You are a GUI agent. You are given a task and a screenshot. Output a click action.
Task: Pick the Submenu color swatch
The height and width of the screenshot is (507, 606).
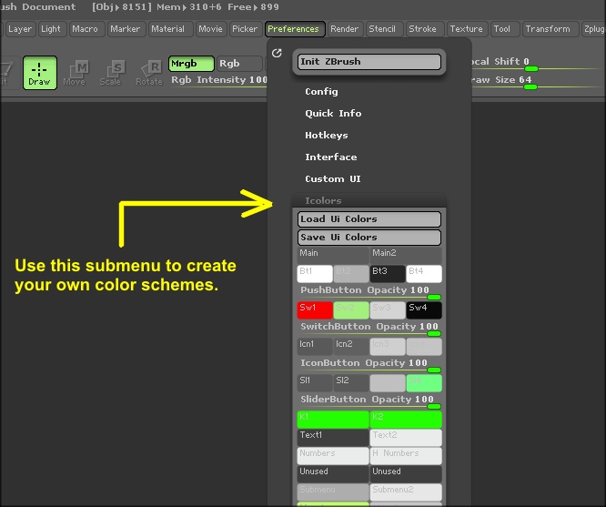coord(333,492)
